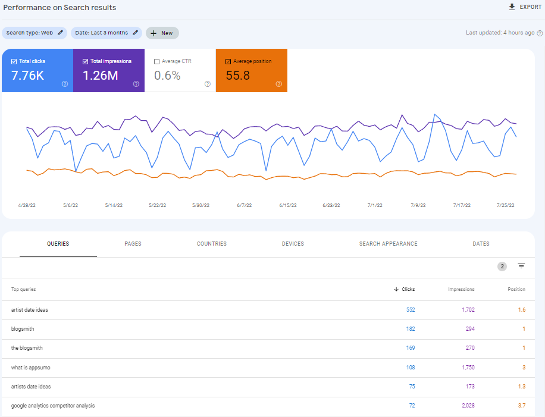Click the Top queries column header

[23, 289]
